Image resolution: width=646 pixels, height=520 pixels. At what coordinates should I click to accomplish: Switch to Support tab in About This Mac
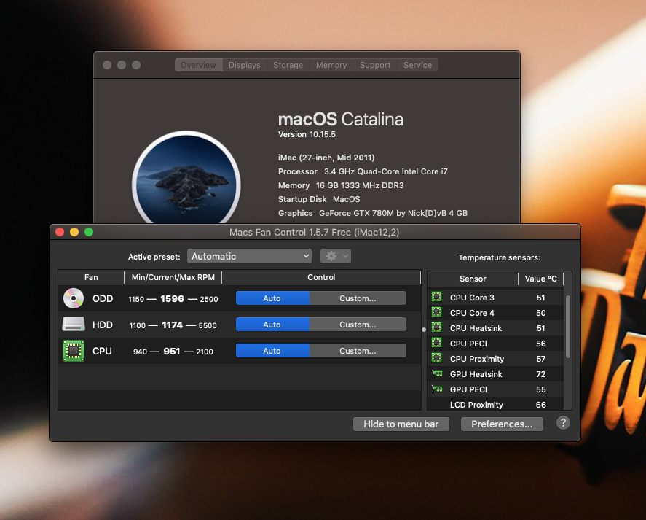(x=375, y=65)
